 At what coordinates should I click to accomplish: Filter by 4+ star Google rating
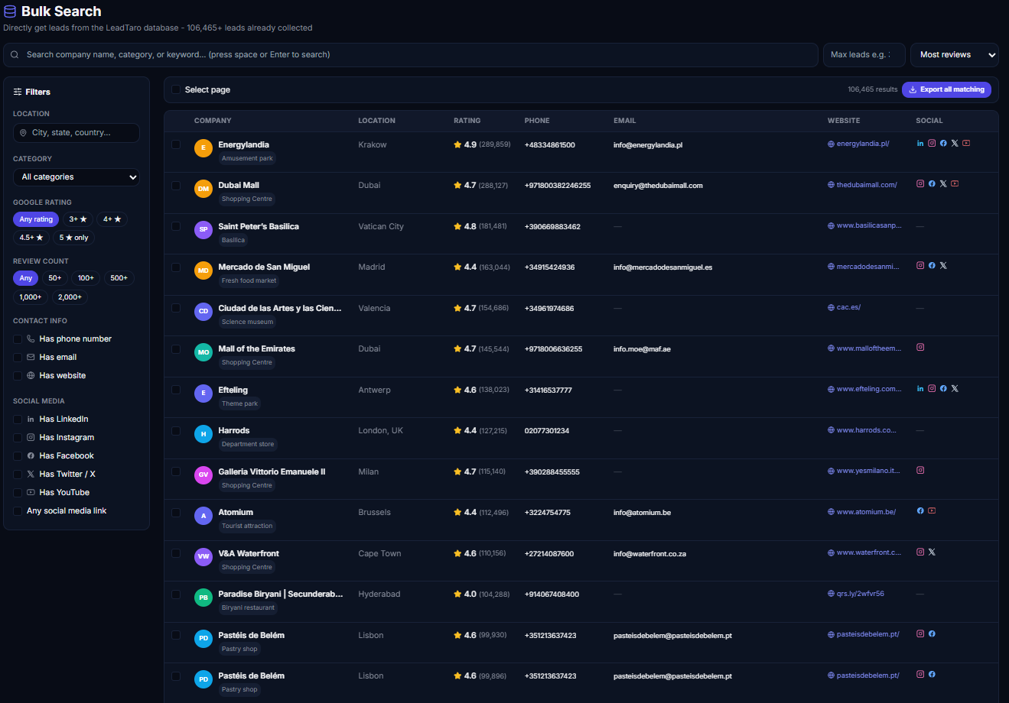click(112, 219)
